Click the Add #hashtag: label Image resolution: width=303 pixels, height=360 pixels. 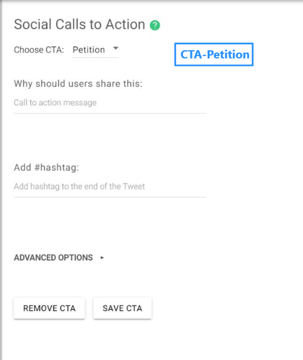pos(46,167)
